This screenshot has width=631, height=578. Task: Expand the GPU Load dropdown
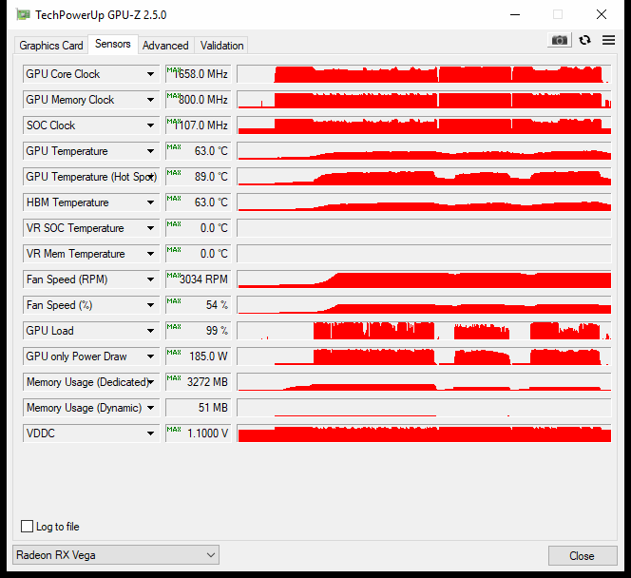[150, 331]
